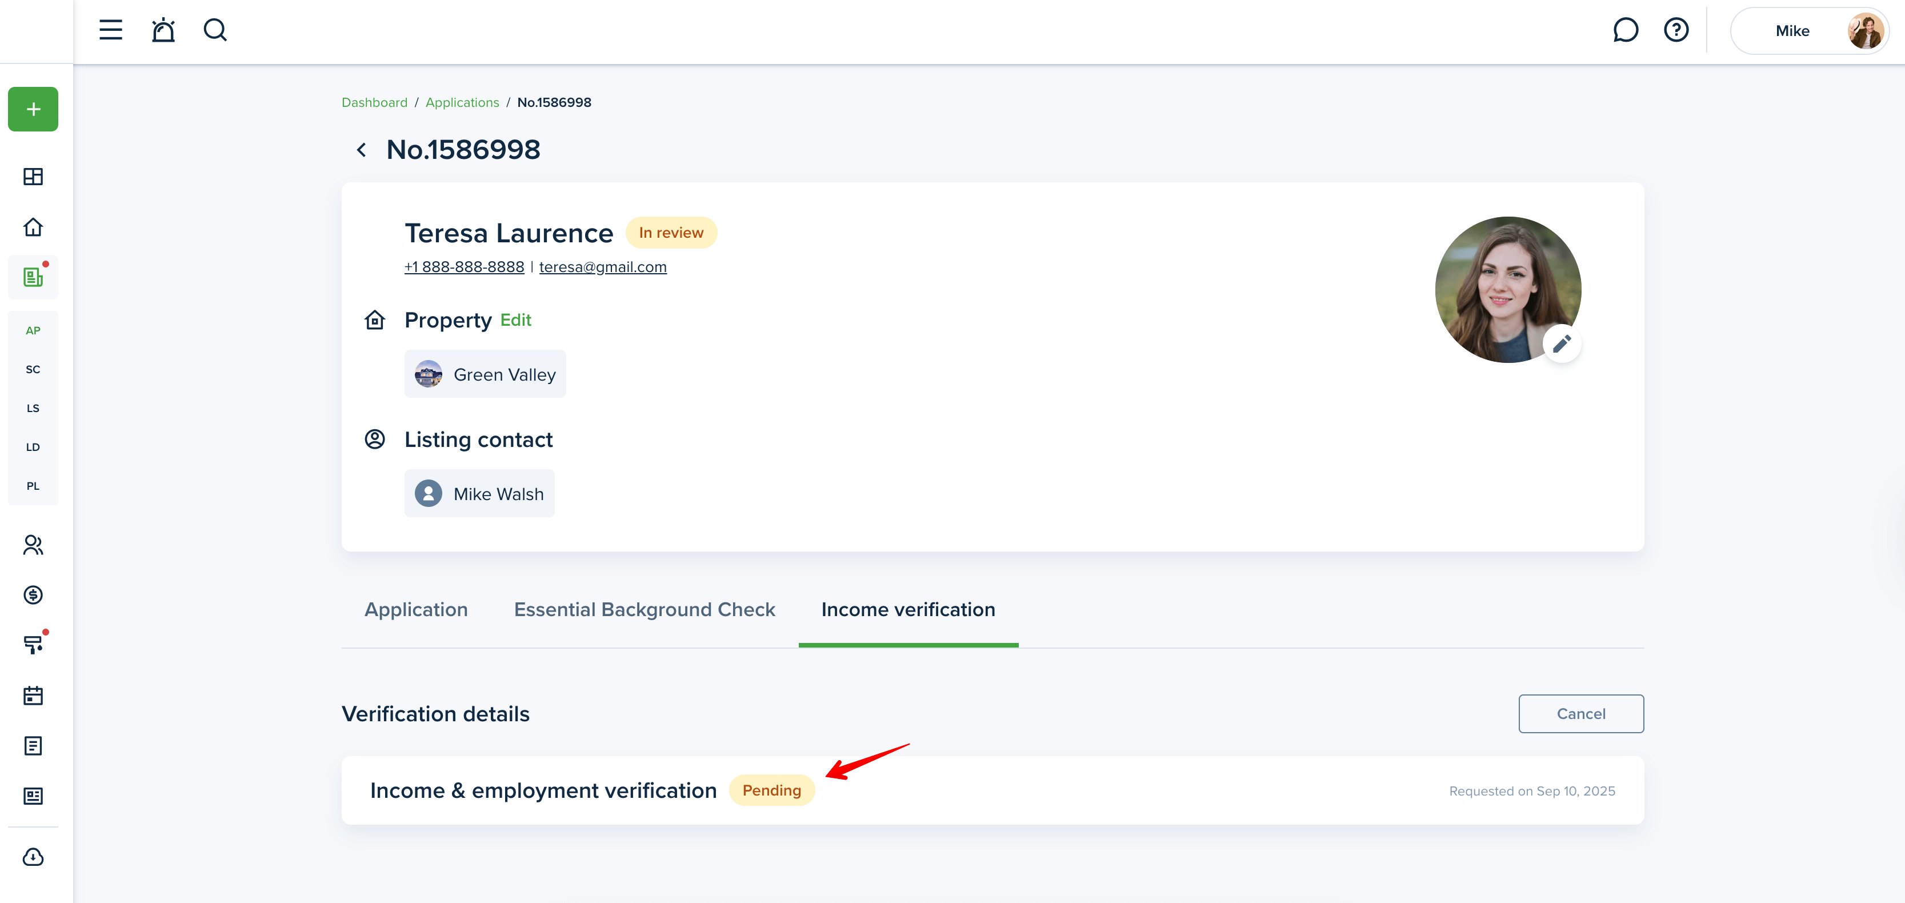1905x903 pixels.
Task: Open the people contacts icon in sidebar
Action: point(33,545)
